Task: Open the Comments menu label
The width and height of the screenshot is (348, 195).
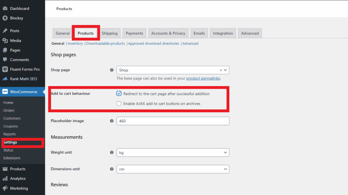Action: 19,60
